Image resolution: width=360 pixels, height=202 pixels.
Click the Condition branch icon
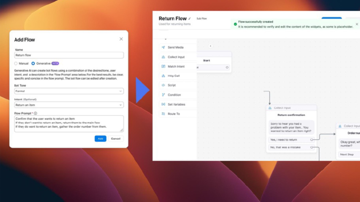(163, 95)
